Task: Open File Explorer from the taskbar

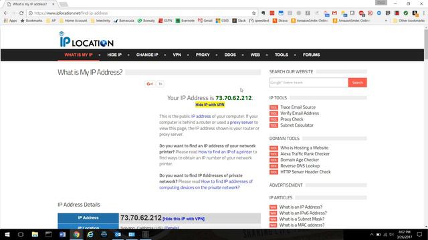Action: [35, 234]
